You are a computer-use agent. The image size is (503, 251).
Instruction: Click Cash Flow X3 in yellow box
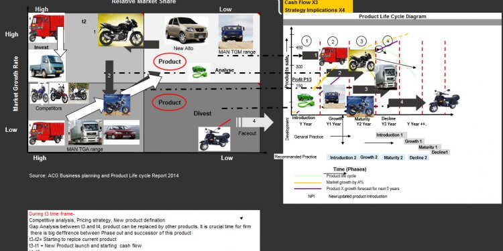tap(301, 2)
